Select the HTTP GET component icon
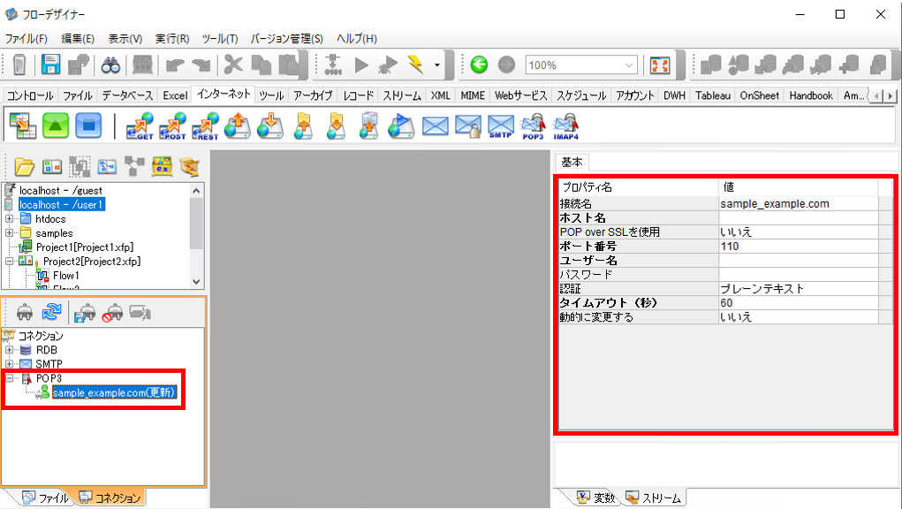Image resolution: width=902 pixels, height=509 pixels. (x=140, y=126)
